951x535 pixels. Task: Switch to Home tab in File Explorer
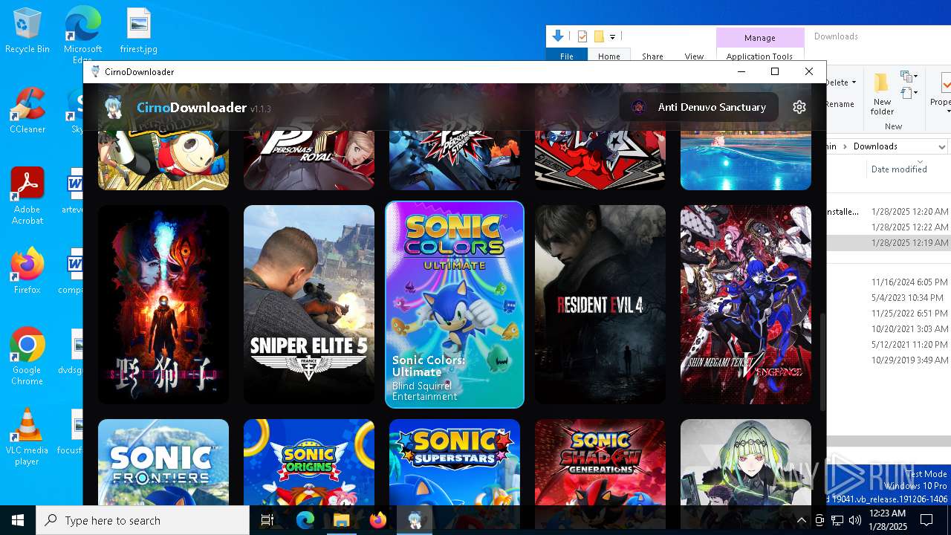coord(609,56)
